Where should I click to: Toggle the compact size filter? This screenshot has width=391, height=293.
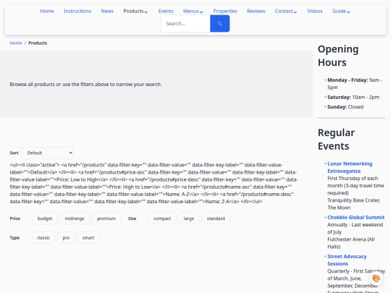click(x=162, y=218)
